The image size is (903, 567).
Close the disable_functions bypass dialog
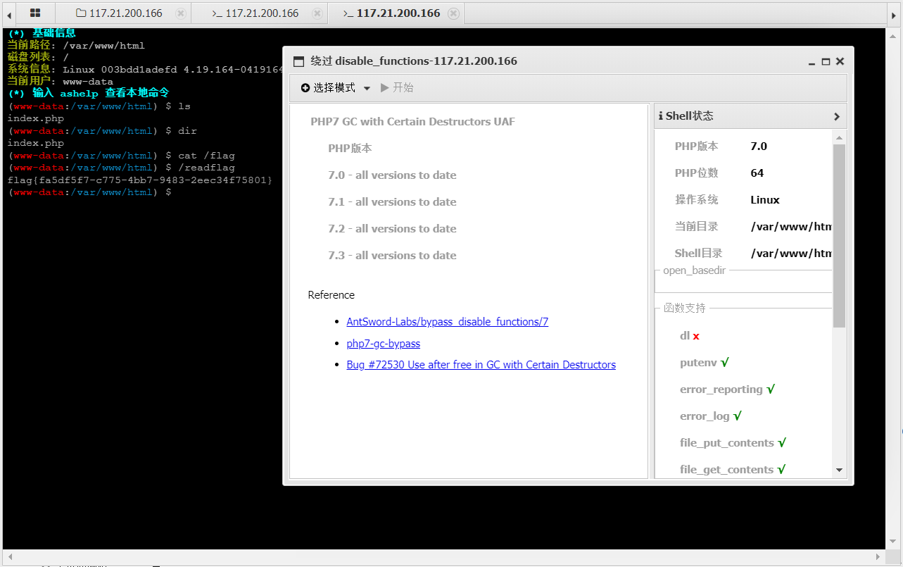(x=840, y=61)
